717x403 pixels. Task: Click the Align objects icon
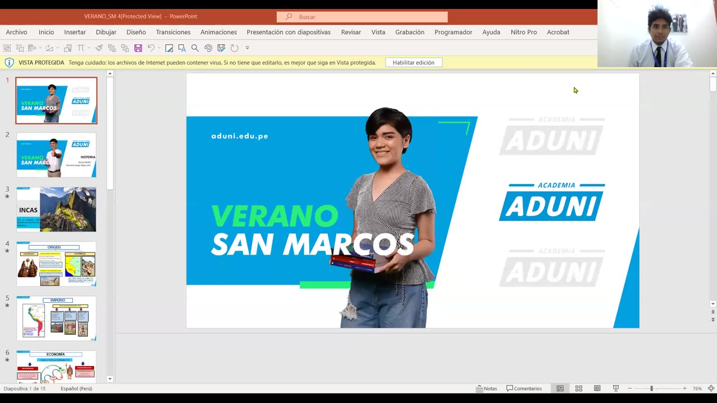tap(32, 48)
